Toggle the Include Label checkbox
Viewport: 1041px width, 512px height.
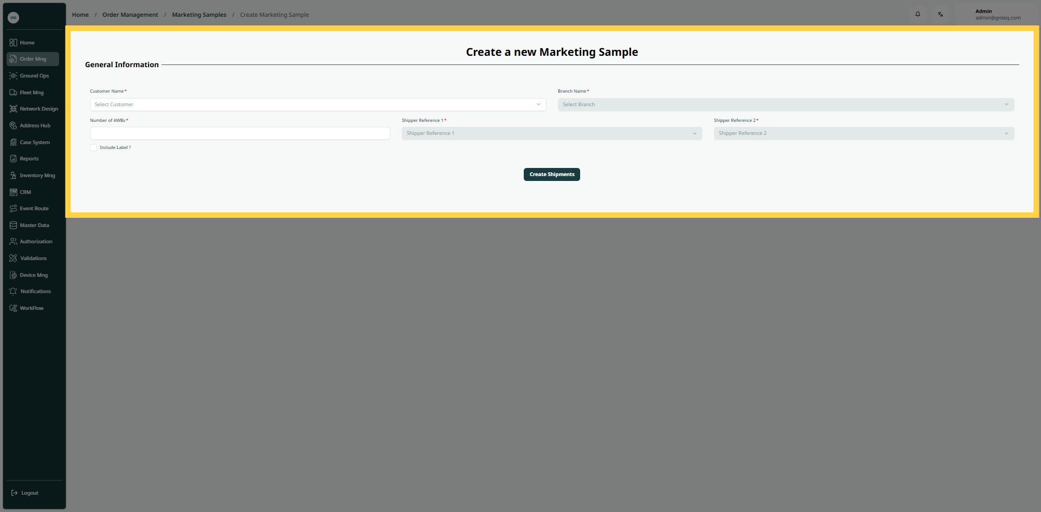93,147
